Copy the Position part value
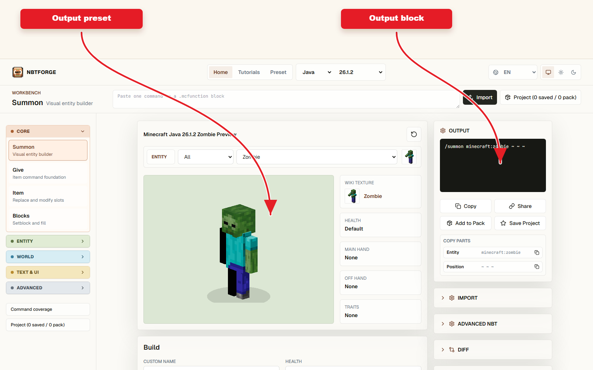593x370 pixels. (x=537, y=267)
